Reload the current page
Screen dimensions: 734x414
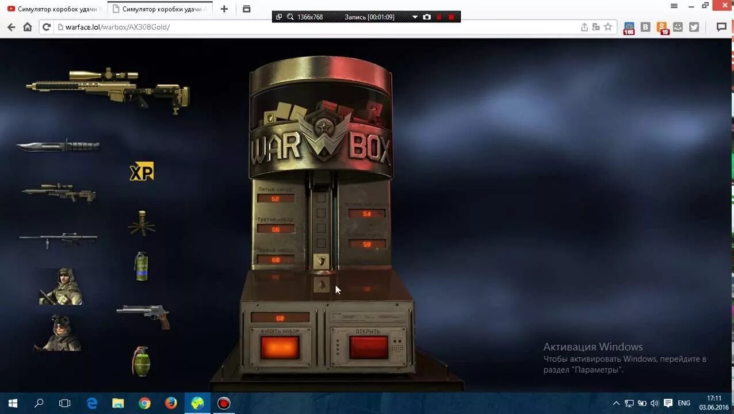pyautogui.click(x=47, y=27)
